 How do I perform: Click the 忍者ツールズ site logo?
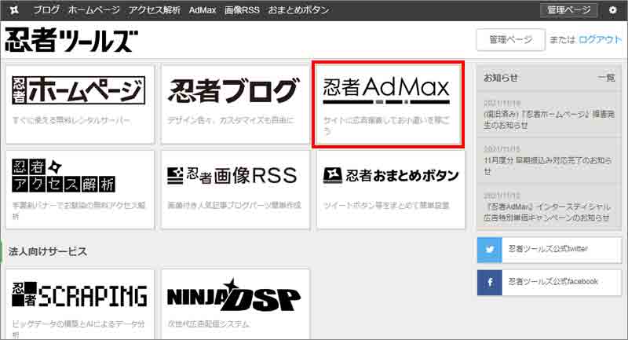pos(71,40)
